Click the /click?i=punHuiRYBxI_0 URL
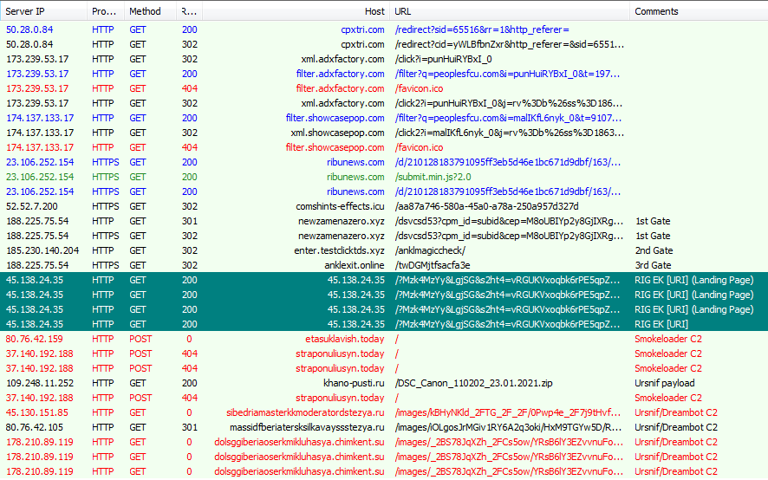The height and width of the screenshot is (480, 768). click(443, 59)
